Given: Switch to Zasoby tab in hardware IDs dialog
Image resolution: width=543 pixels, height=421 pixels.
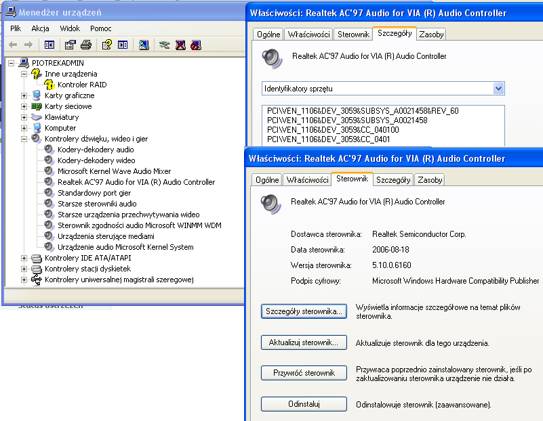Looking at the screenshot, I should 431,35.
